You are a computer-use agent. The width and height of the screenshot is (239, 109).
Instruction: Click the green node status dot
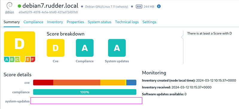pyautogui.click(x=19, y=6)
